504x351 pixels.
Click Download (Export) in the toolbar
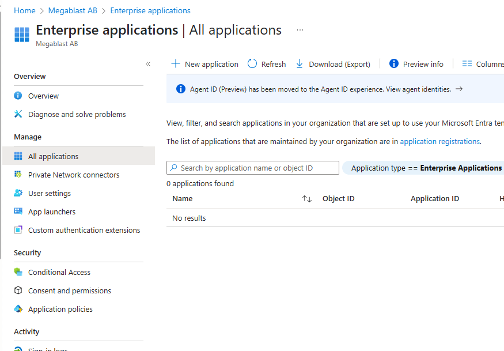pyautogui.click(x=333, y=64)
